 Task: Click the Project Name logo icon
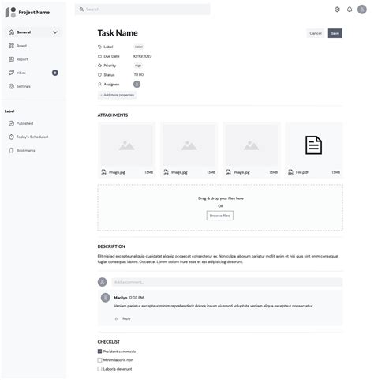click(10, 13)
